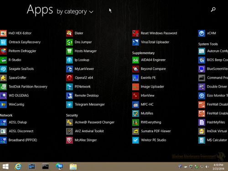The height and width of the screenshot is (171, 228).
Task: Launch Autorun Config icon
Action: tap(202, 51)
